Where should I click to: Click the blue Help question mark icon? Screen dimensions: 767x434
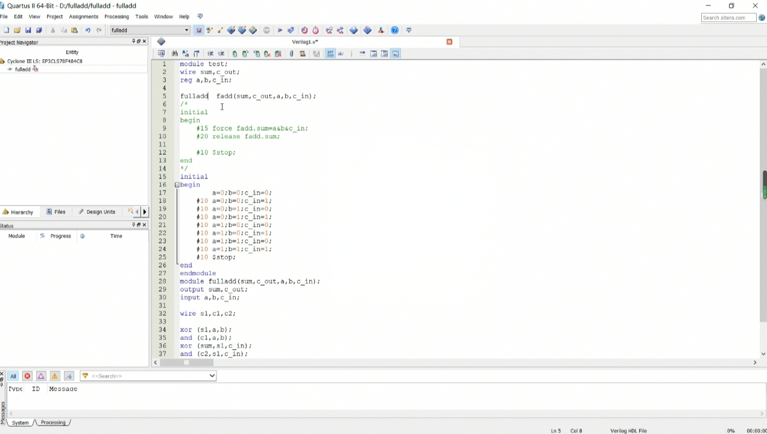coord(394,30)
